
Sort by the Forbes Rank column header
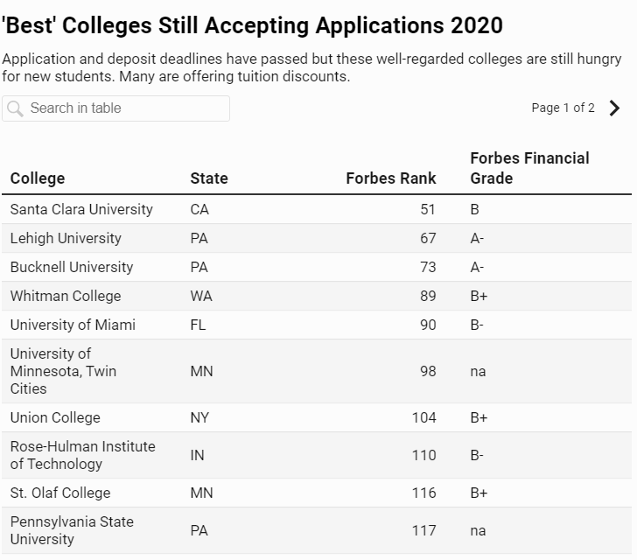(x=390, y=178)
